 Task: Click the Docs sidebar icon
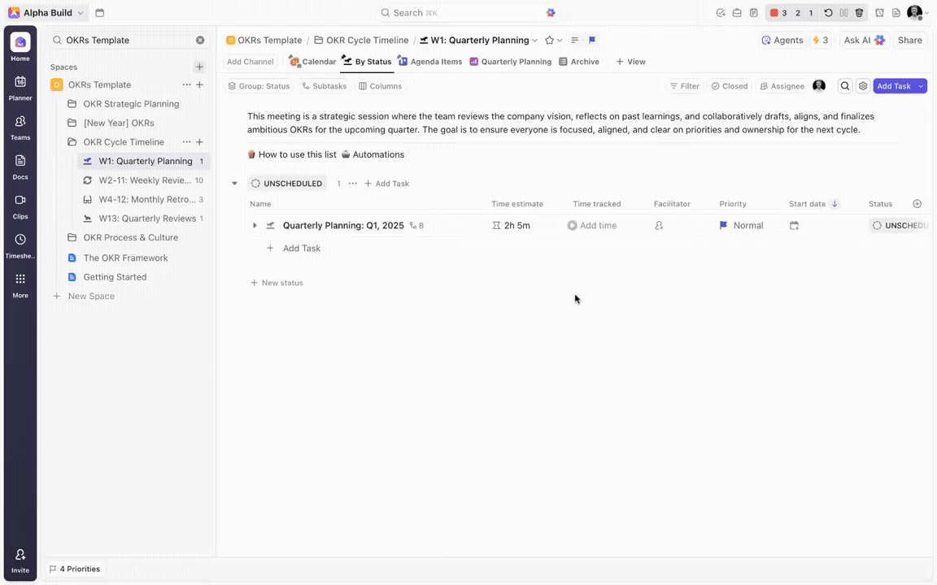click(20, 166)
